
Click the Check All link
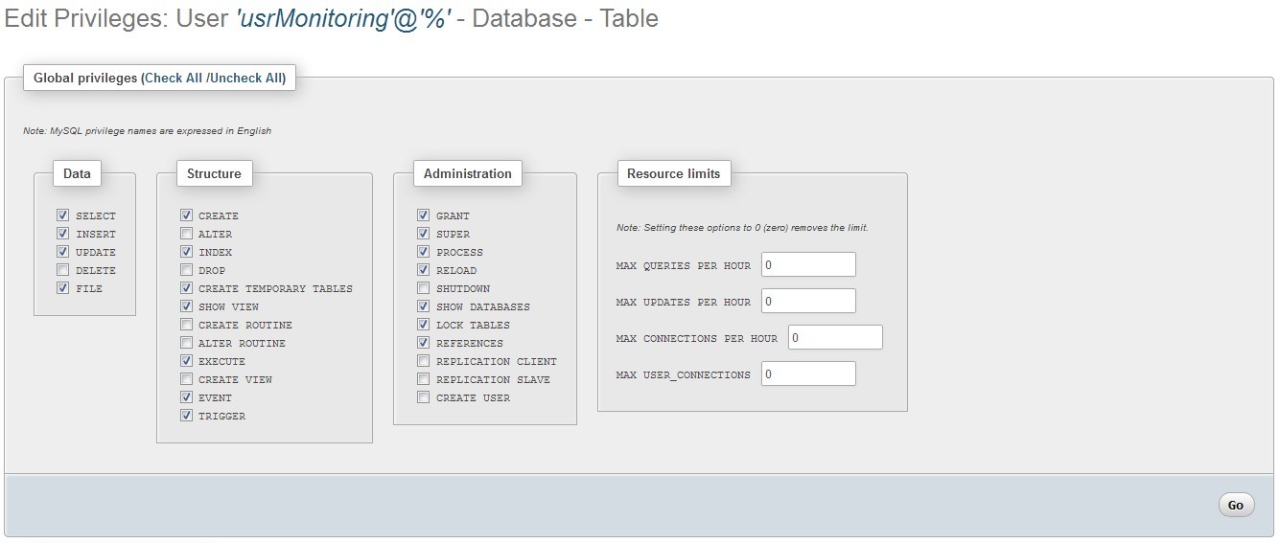click(174, 79)
